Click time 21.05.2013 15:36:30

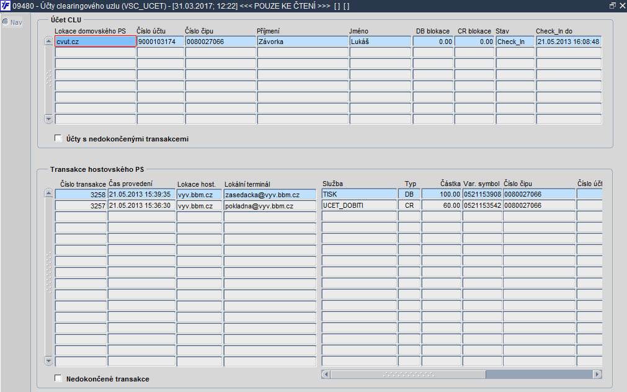coord(141,205)
